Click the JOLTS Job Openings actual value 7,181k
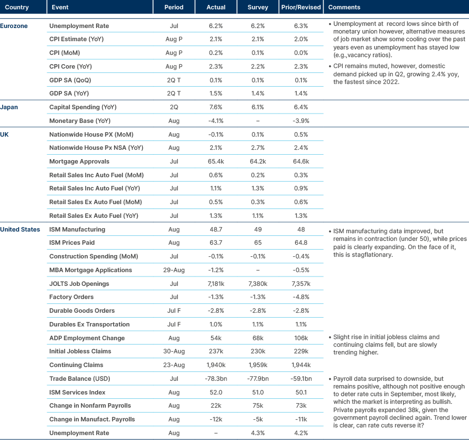The image size is (469, 440). pyautogui.click(x=216, y=284)
